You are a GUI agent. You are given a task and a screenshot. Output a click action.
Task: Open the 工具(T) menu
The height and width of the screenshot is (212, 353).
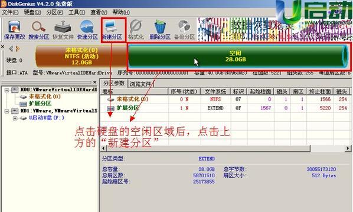click(x=77, y=12)
